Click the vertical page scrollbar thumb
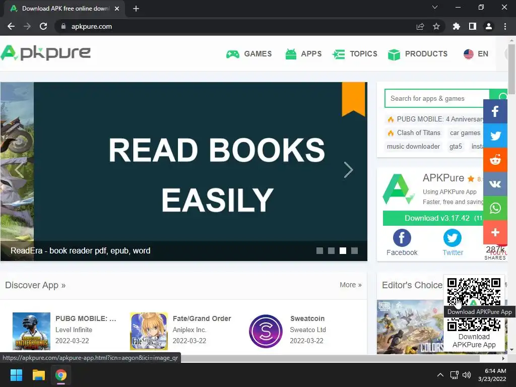The height and width of the screenshot is (387, 516). (x=511, y=69)
